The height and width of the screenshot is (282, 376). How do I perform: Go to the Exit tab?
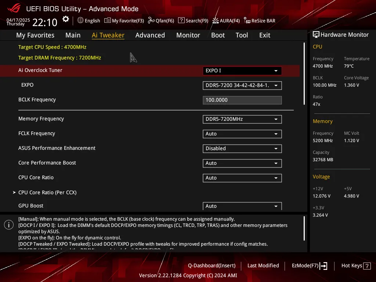point(265,35)
